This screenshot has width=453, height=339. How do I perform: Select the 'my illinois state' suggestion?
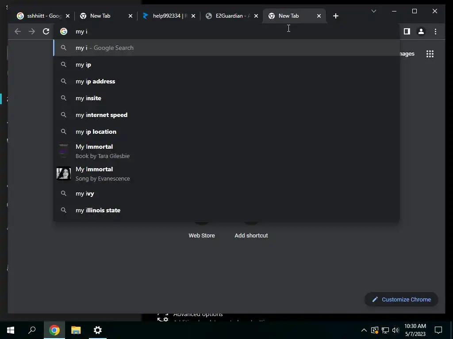[226, 210]
